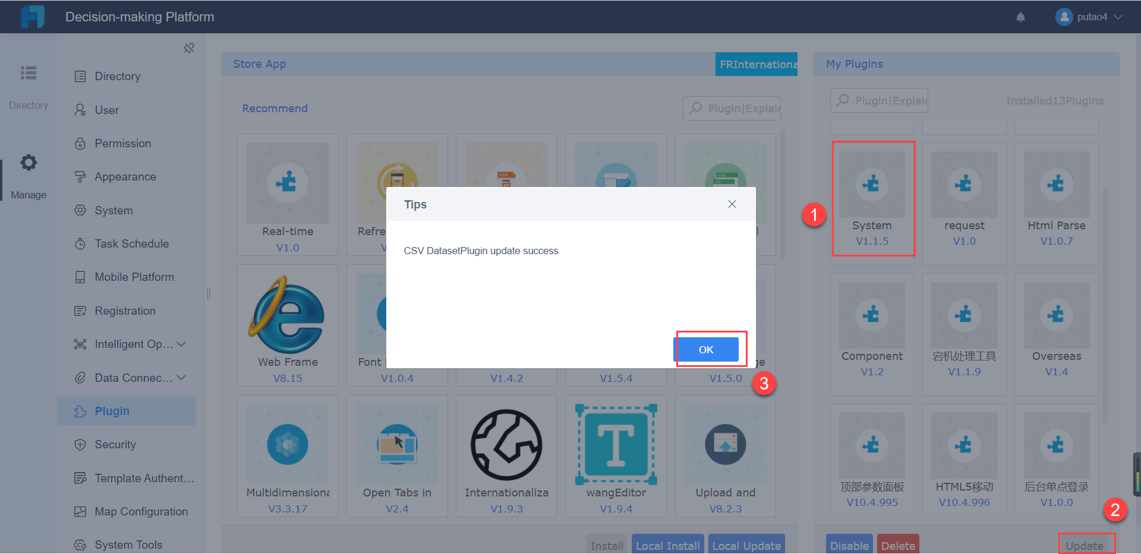
Task: Click the sidebar resize handle
Action: (x=209, y=294)
